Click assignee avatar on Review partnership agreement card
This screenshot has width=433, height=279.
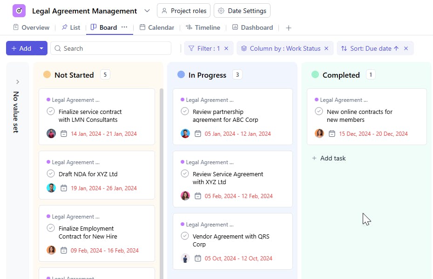point(185,134)
